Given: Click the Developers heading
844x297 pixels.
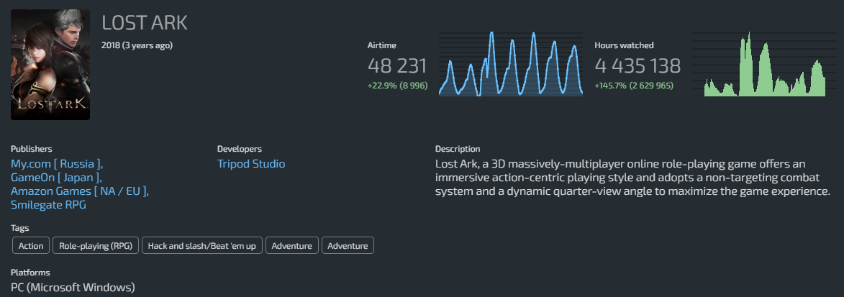Looking at the screenshot, I should click(239, 149).
